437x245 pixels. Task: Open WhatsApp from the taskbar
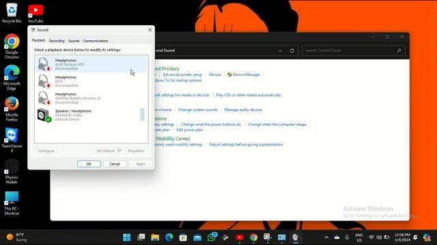click(x=212, y=238)
